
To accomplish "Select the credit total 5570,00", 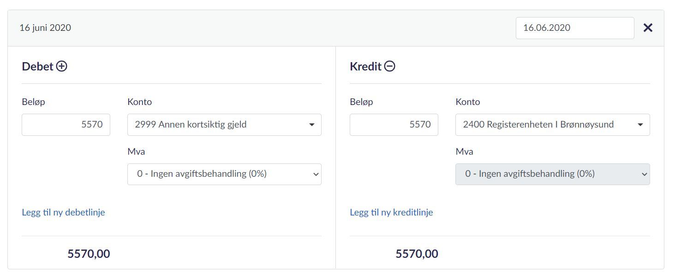I will tap(417, 254).
